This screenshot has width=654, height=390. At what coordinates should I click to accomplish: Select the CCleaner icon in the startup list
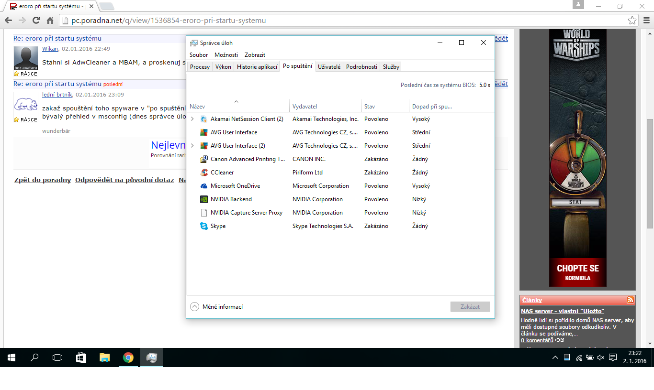(204, 173)
